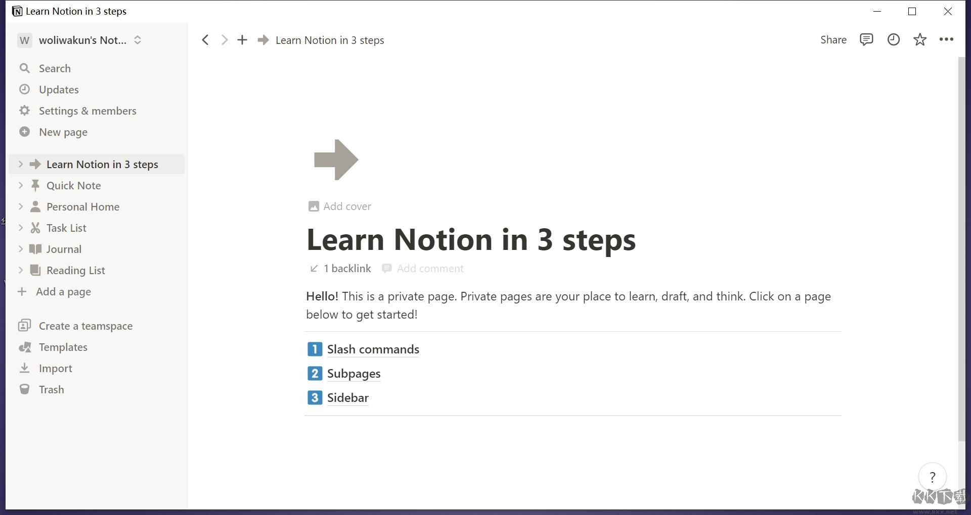Expand the Task List page tree
Screen dimensions: 971x515
click(21, 228)
